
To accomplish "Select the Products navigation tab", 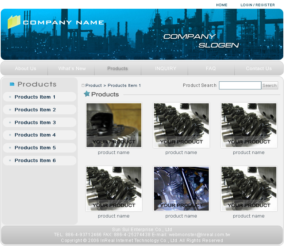I will tap(118, 68).
